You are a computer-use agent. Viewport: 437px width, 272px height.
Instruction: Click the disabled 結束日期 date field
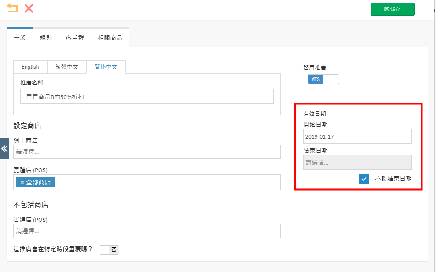pyautogui.click(x=357, y=162)
